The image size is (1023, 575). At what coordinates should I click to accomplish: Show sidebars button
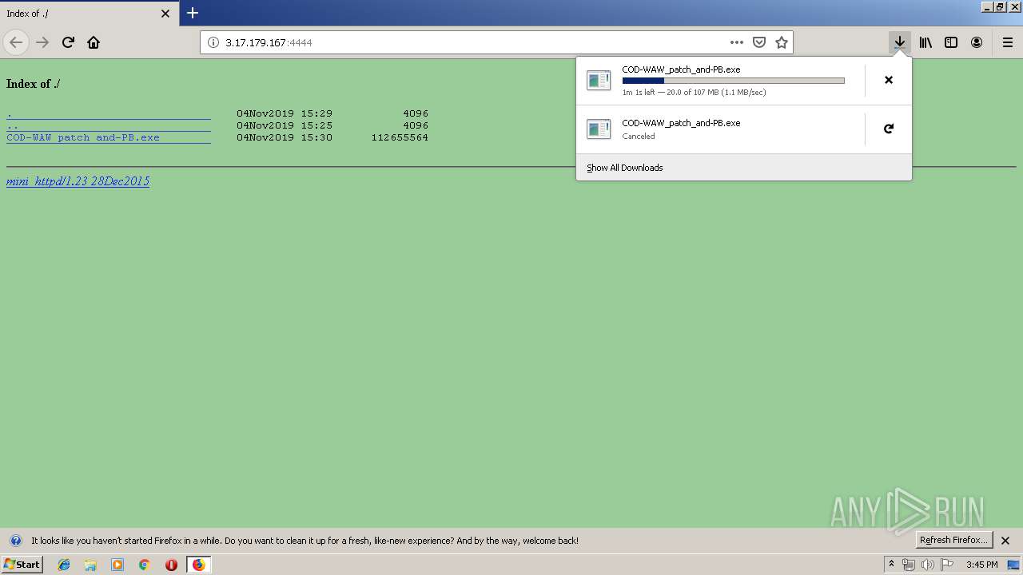pos(951,42)
